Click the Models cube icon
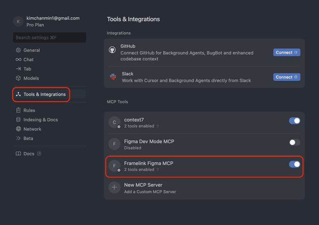The height and width of the screenshot is (225, 319). point(18,78)
